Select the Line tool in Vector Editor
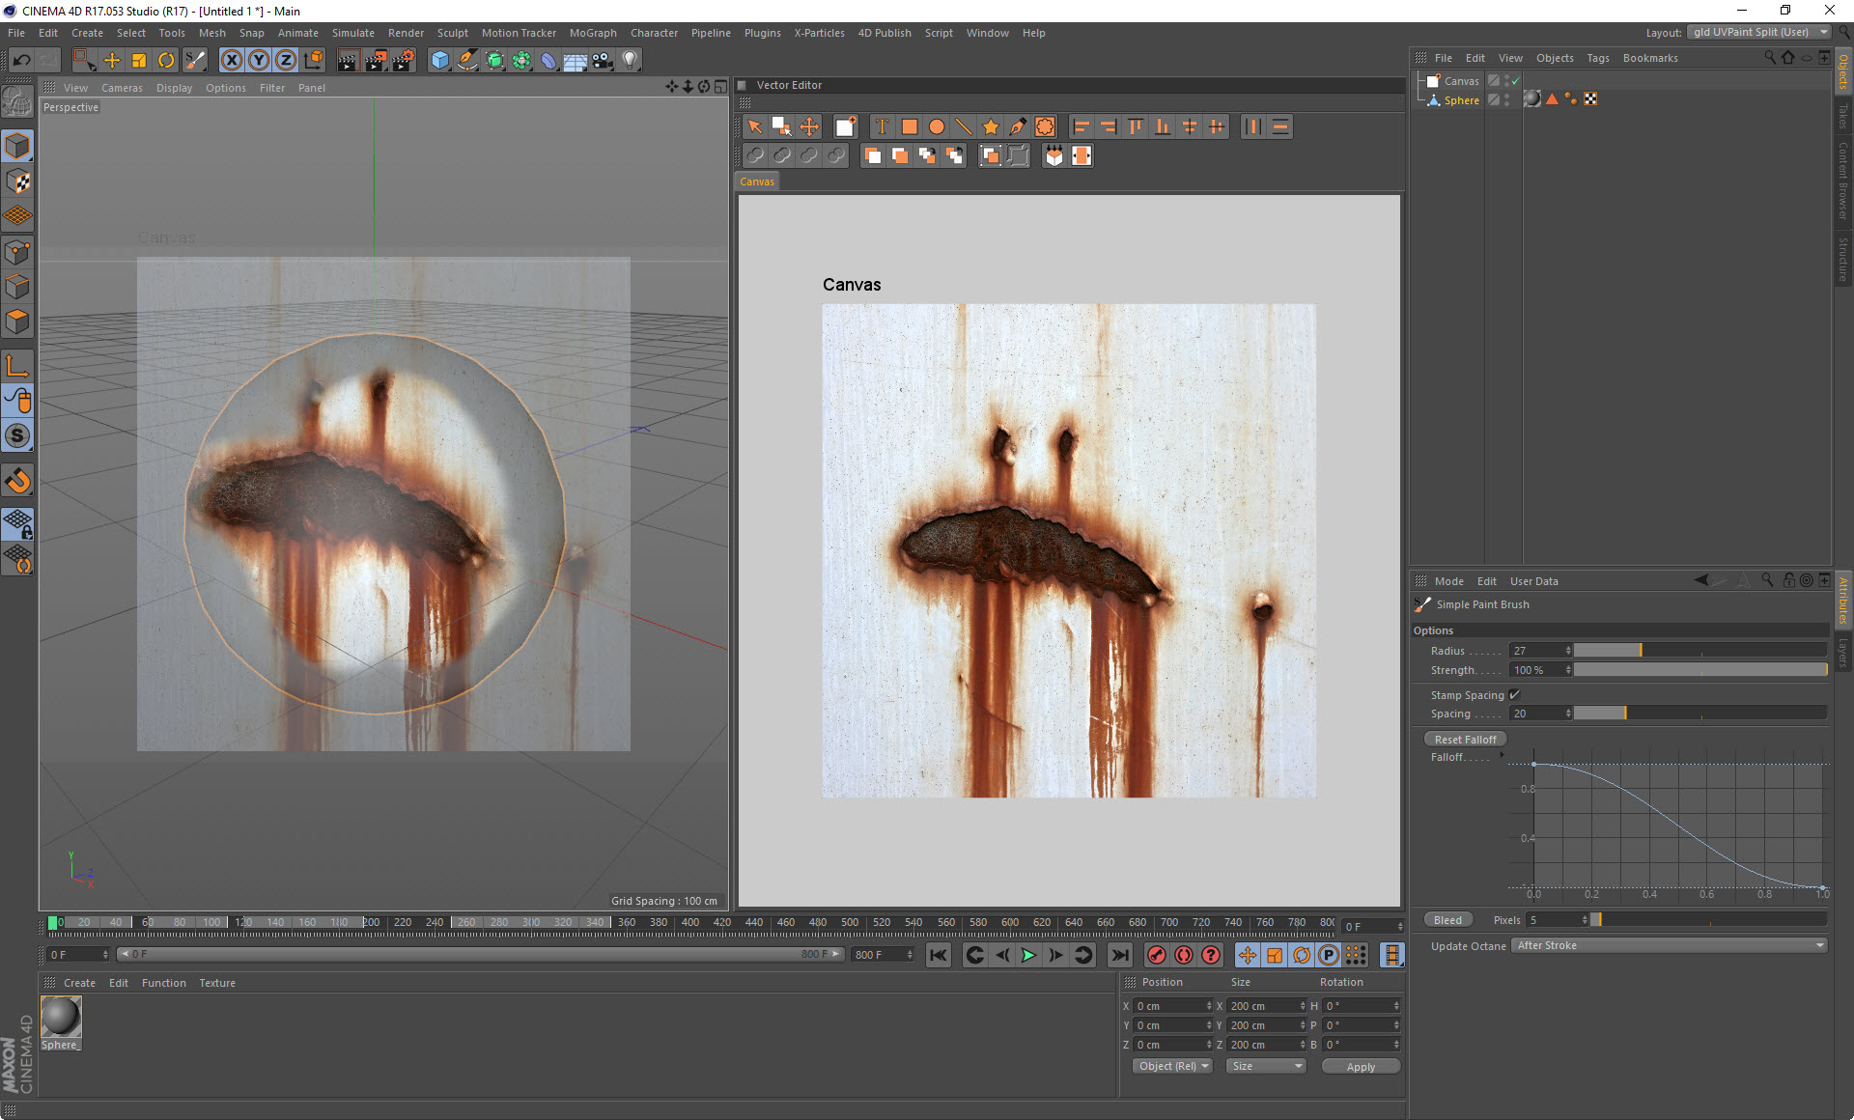 [963, 126]
